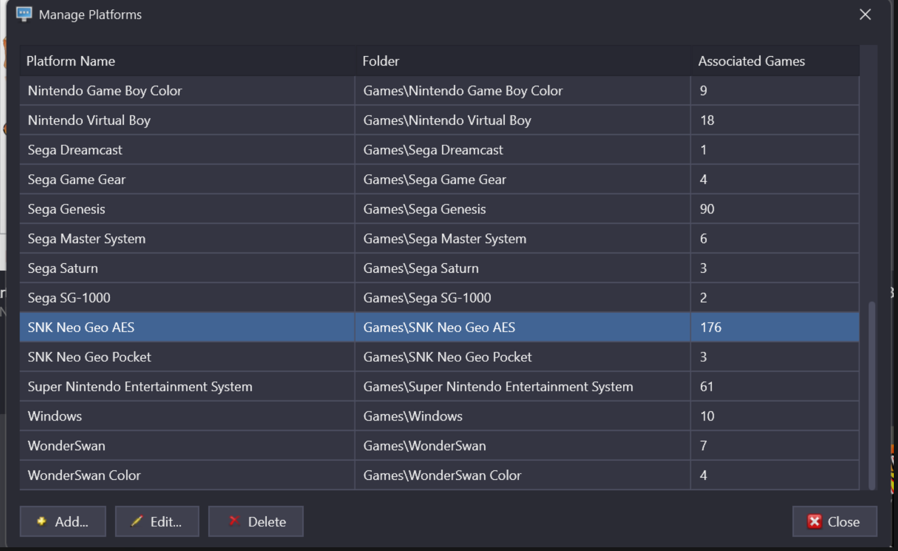Click the 6 games count for Sega Master System
The image size is (898, 551).
point(775,238)
